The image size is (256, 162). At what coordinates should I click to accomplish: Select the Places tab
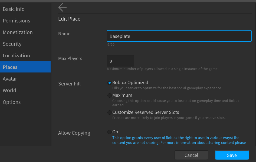[x=25, y=67]
